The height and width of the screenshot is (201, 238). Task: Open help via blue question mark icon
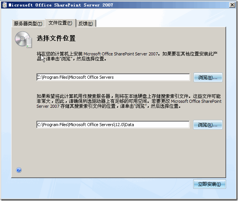[x=19, y=170]
